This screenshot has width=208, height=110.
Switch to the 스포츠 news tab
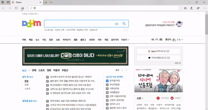click(41, 70)
